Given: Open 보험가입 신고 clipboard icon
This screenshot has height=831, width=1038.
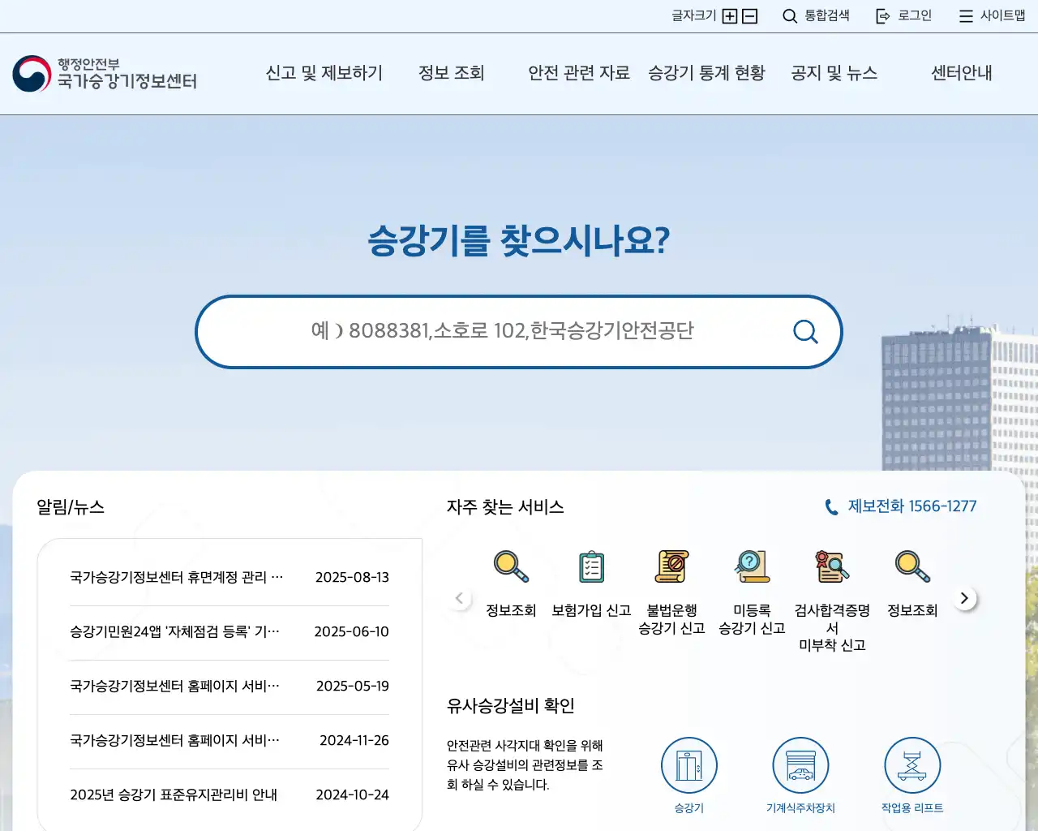Looking at the screenshot, I should click(591, 566).
